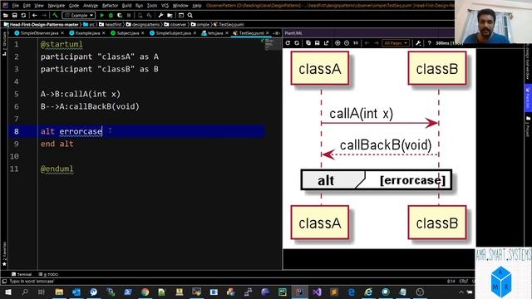Viewport: 532px width, 299px height.
Task: Run the Example configuration with green play
Action: point(101,15)
